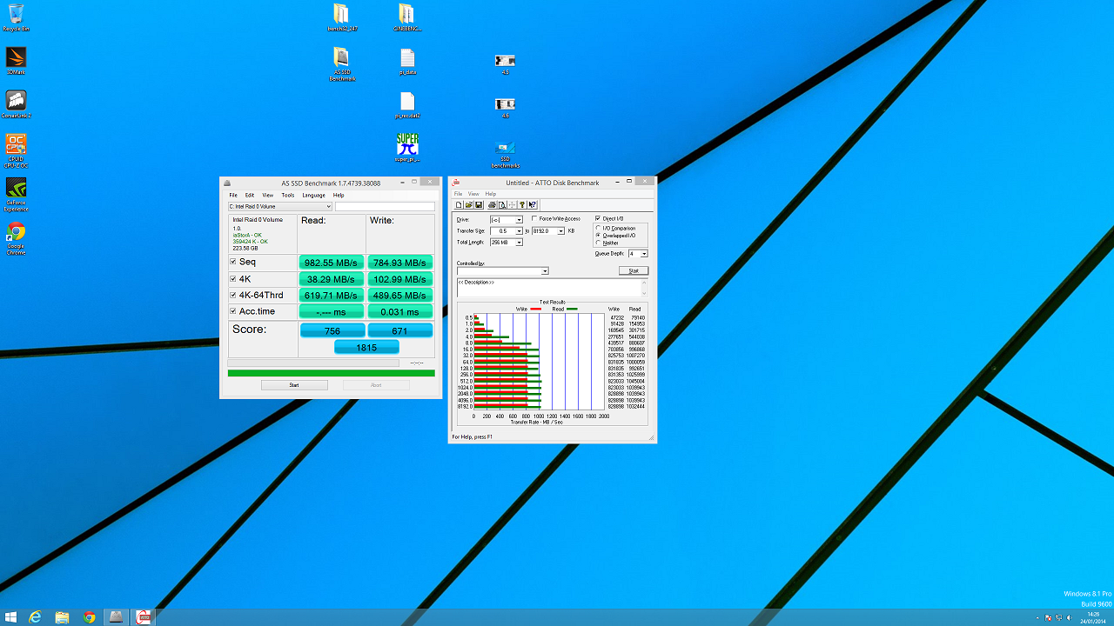Image resolution: width=1114 pixels, height=626 pixels.
Task: Switch to ATTO Disk Benchmark taskbar button
Action: pyautogui.click(x=143, y=616)
